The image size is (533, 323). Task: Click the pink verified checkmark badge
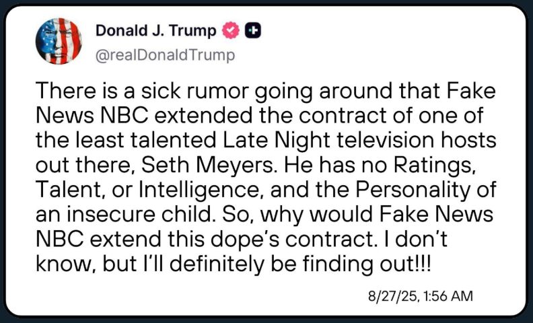[x=231, y=30]
